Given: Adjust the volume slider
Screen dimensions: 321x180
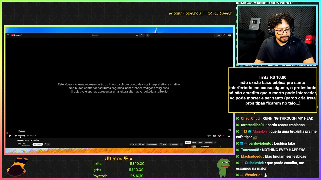Looking at the screenshot, I should (x=21, y=136).
